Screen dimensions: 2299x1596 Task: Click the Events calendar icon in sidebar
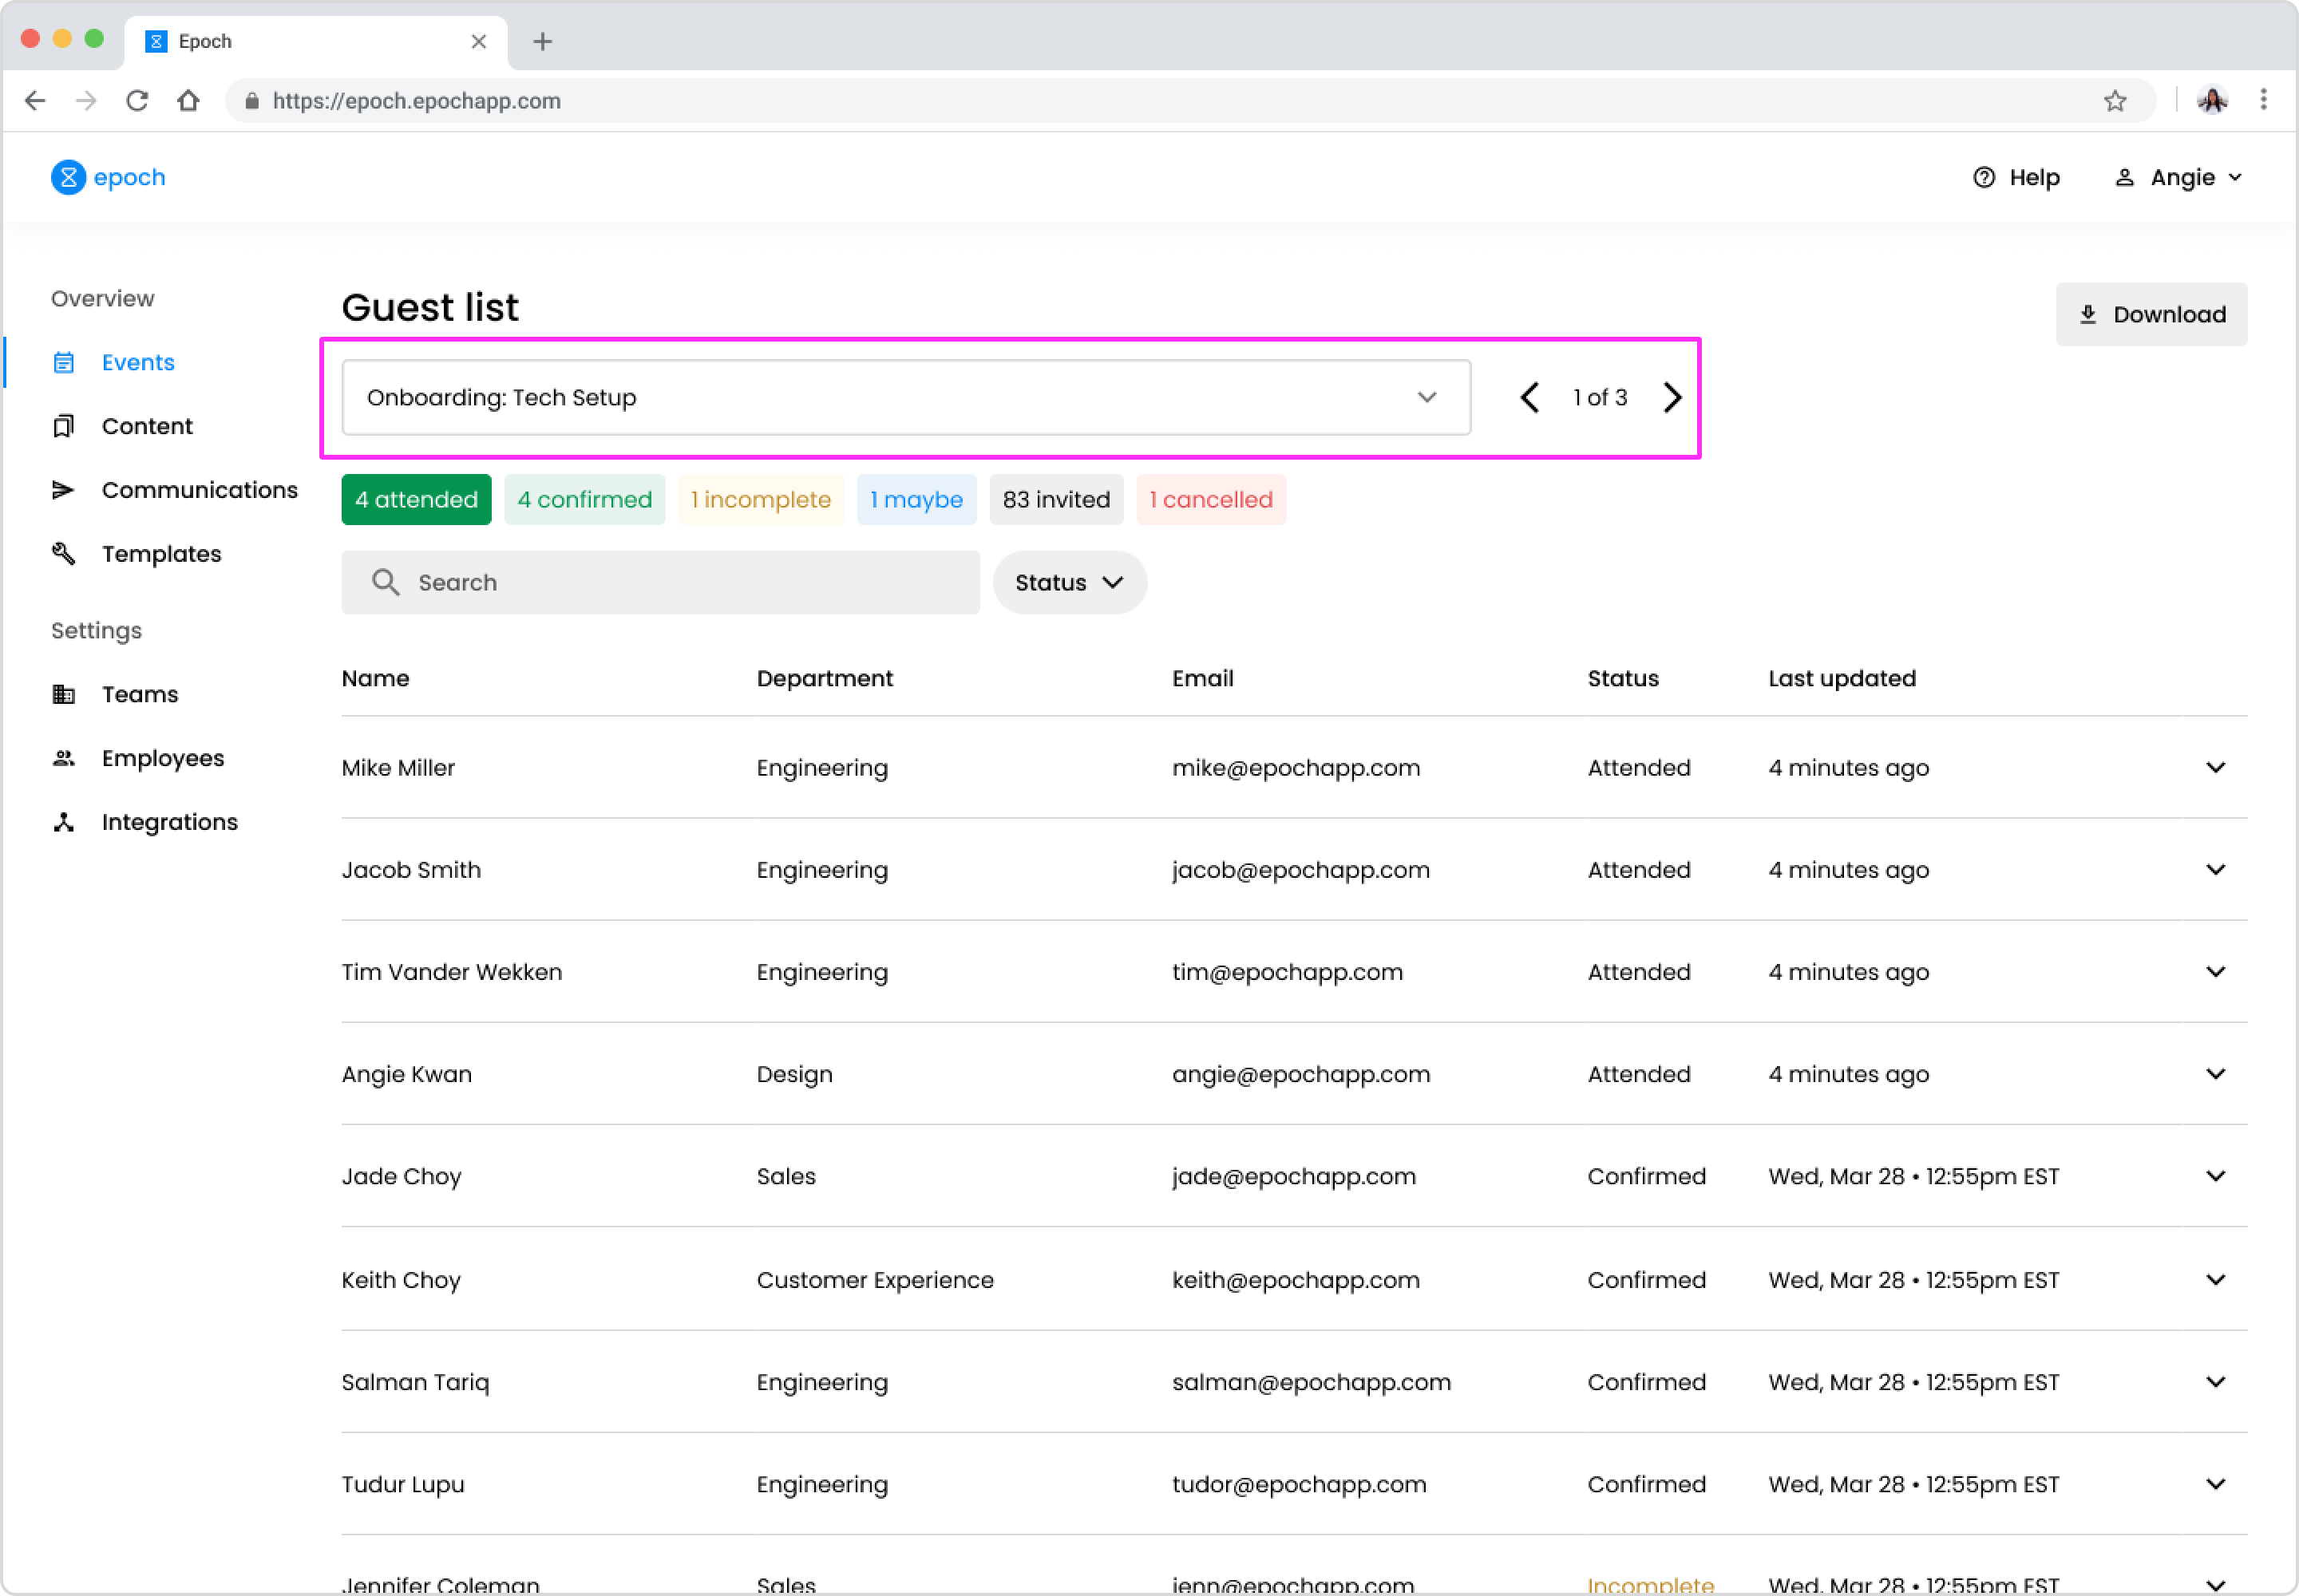click(x=64, y=362)
